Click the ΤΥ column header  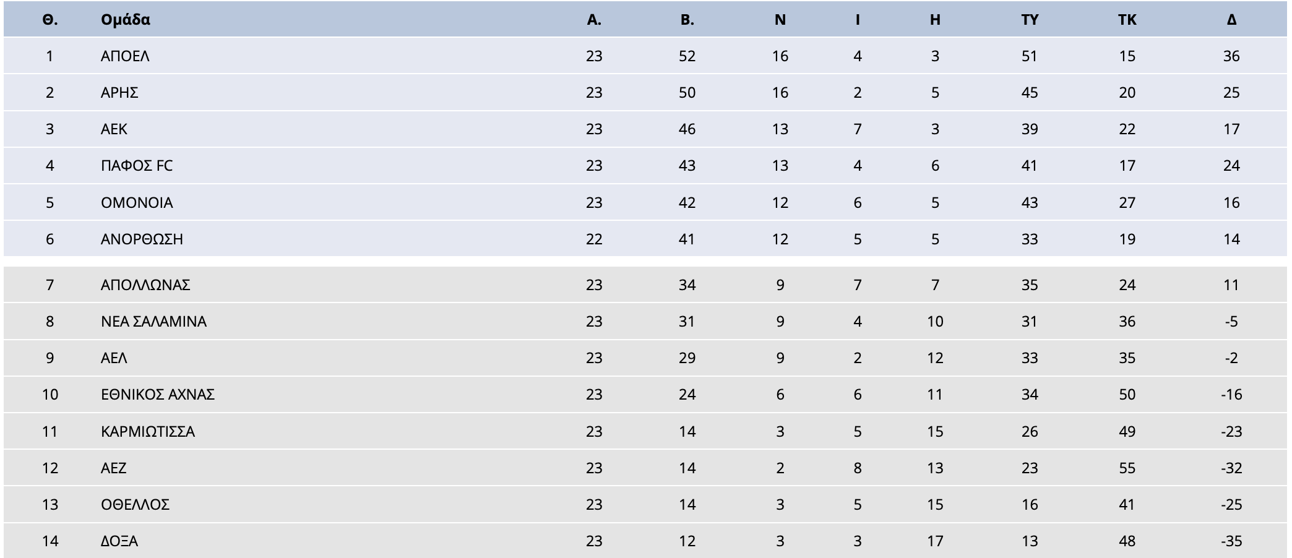point(1030,20)
